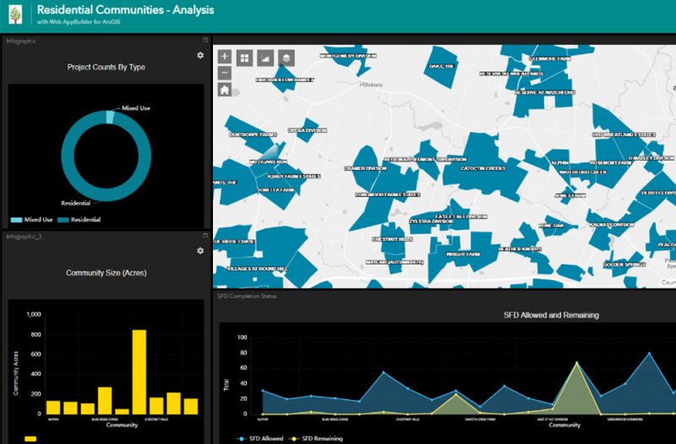Click the ALPHIN map label
The image size is (676, 444).
[x=560, y=163]
